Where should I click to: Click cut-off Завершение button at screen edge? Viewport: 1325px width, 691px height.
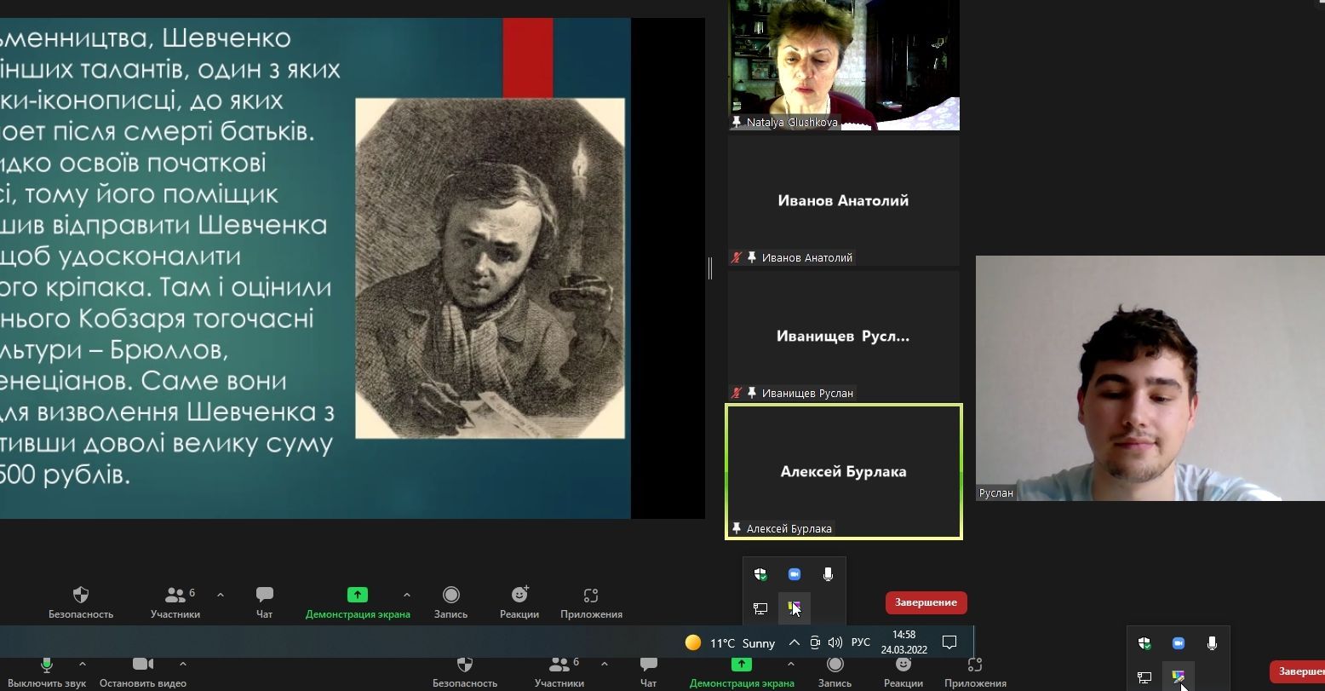[1298, 671]
